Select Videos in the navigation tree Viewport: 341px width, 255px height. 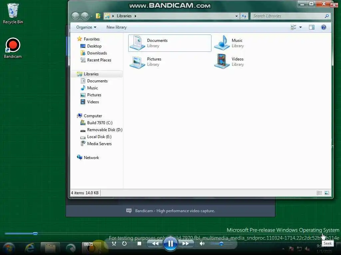tap(90, 102)
